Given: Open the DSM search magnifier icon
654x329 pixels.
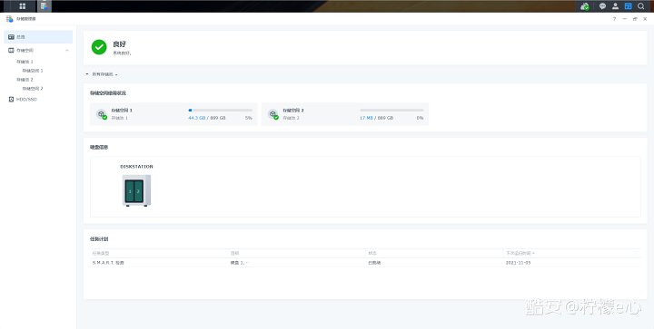Looking at the screenshot, I should pyautogui.click(x=641, y=6).
